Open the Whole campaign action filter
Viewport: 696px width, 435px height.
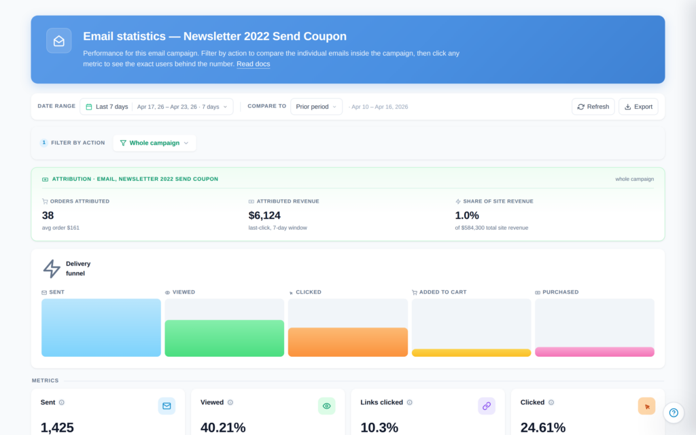point(154,143)
